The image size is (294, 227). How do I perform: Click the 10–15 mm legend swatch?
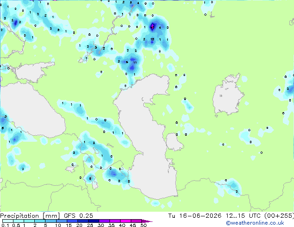pyautogui.click(x=61, y=221)
